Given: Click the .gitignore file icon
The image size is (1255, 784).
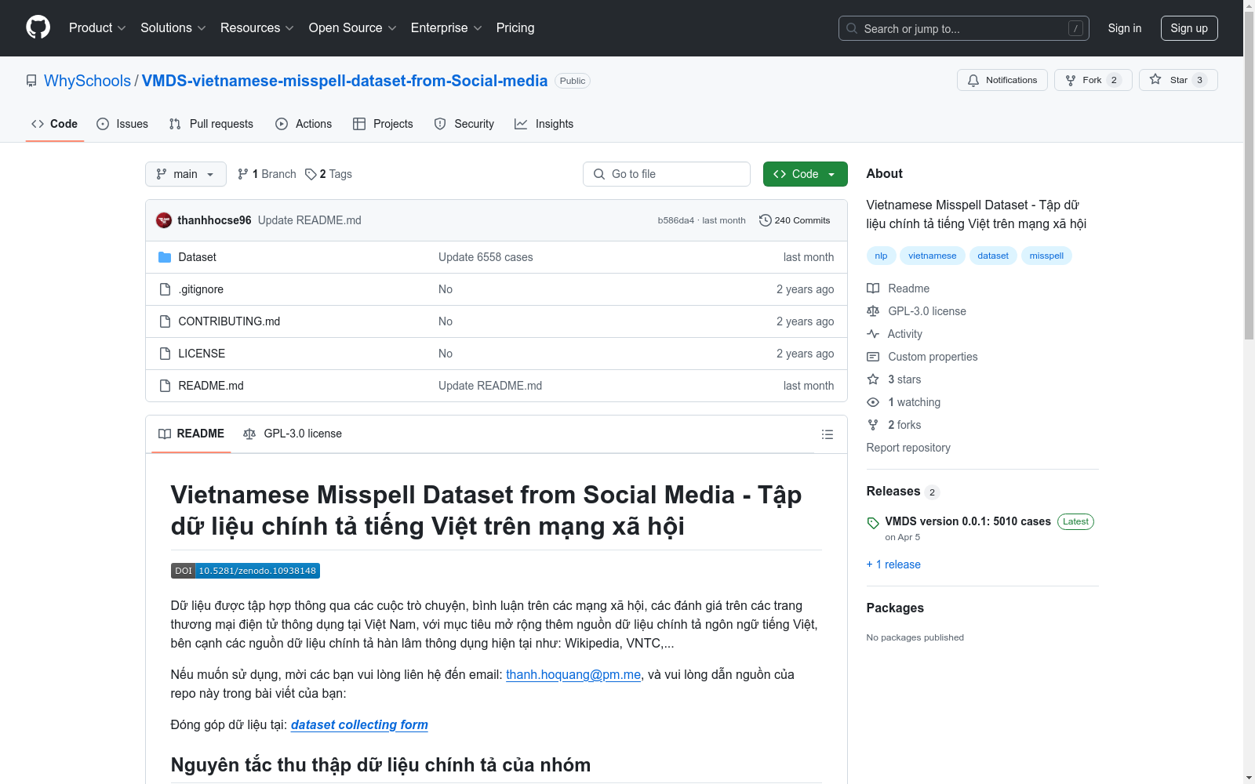Looking at the screenshot, I should pos(165,289).
